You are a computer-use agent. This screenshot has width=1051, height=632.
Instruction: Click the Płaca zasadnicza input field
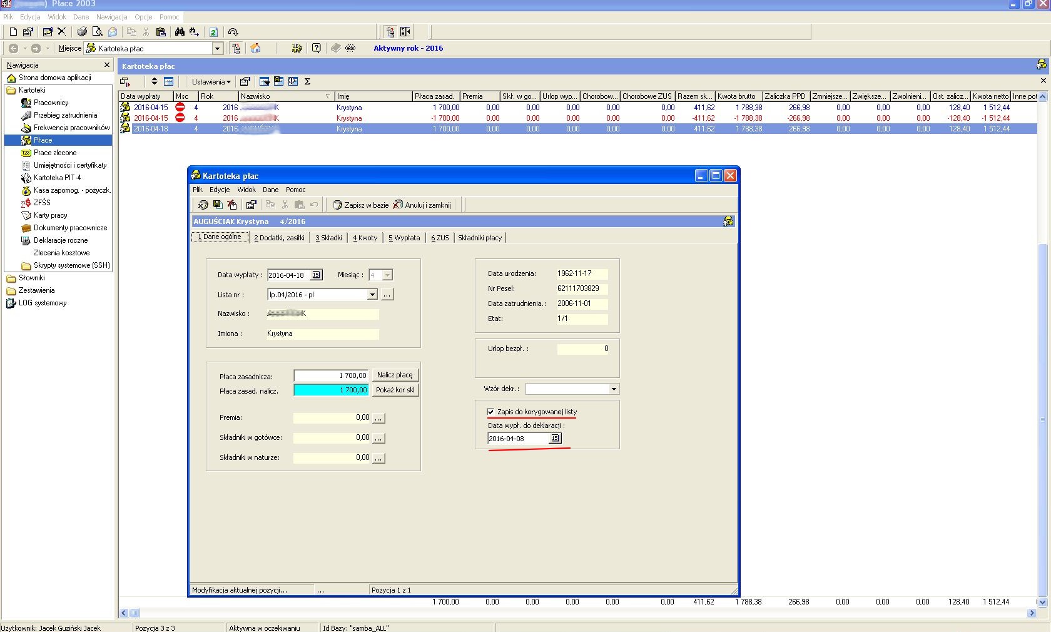pos(331,375)
